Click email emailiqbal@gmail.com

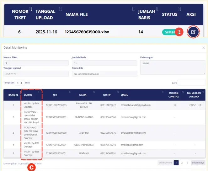tap(132, 145)
